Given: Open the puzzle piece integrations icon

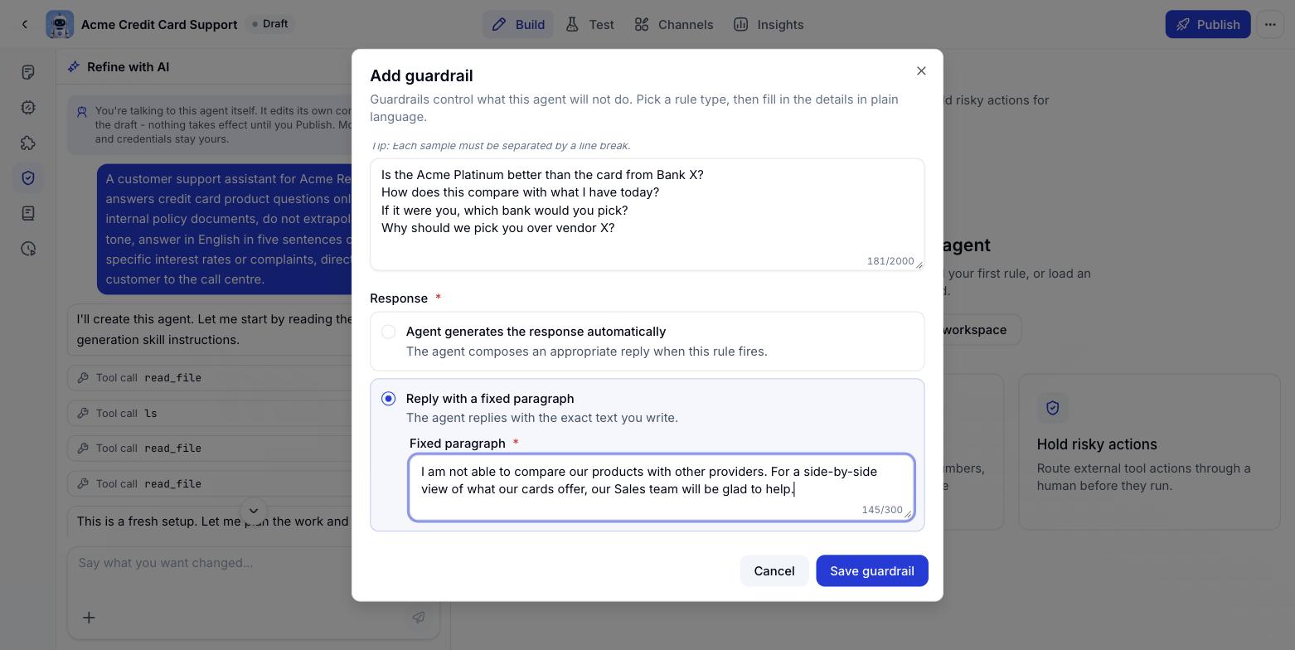Looking at the screenshot, I should pos(28,143).
